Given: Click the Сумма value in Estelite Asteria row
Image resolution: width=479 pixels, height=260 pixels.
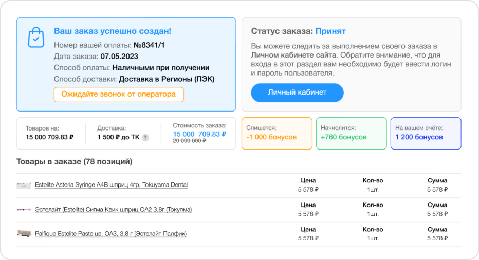Looking at the screenshot, I should (x=437, y=190).
